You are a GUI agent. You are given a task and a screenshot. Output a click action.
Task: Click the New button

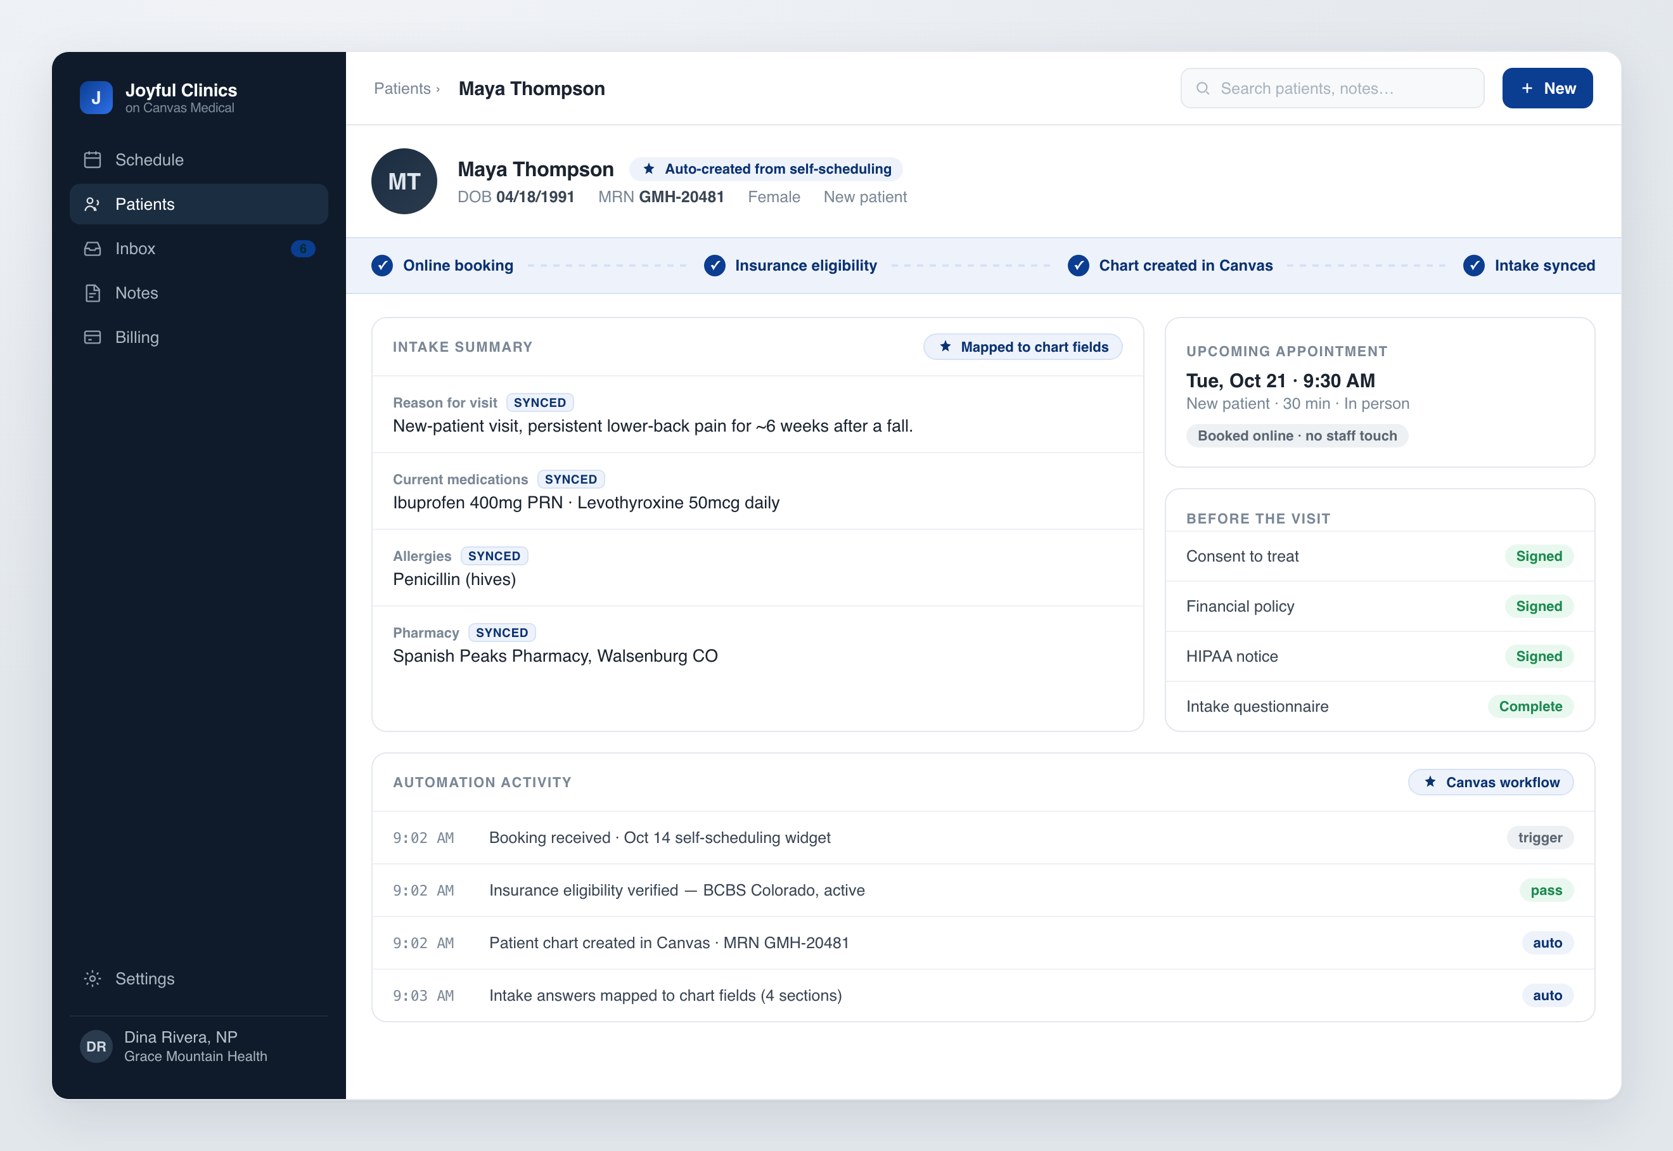tap(1547, 88)
